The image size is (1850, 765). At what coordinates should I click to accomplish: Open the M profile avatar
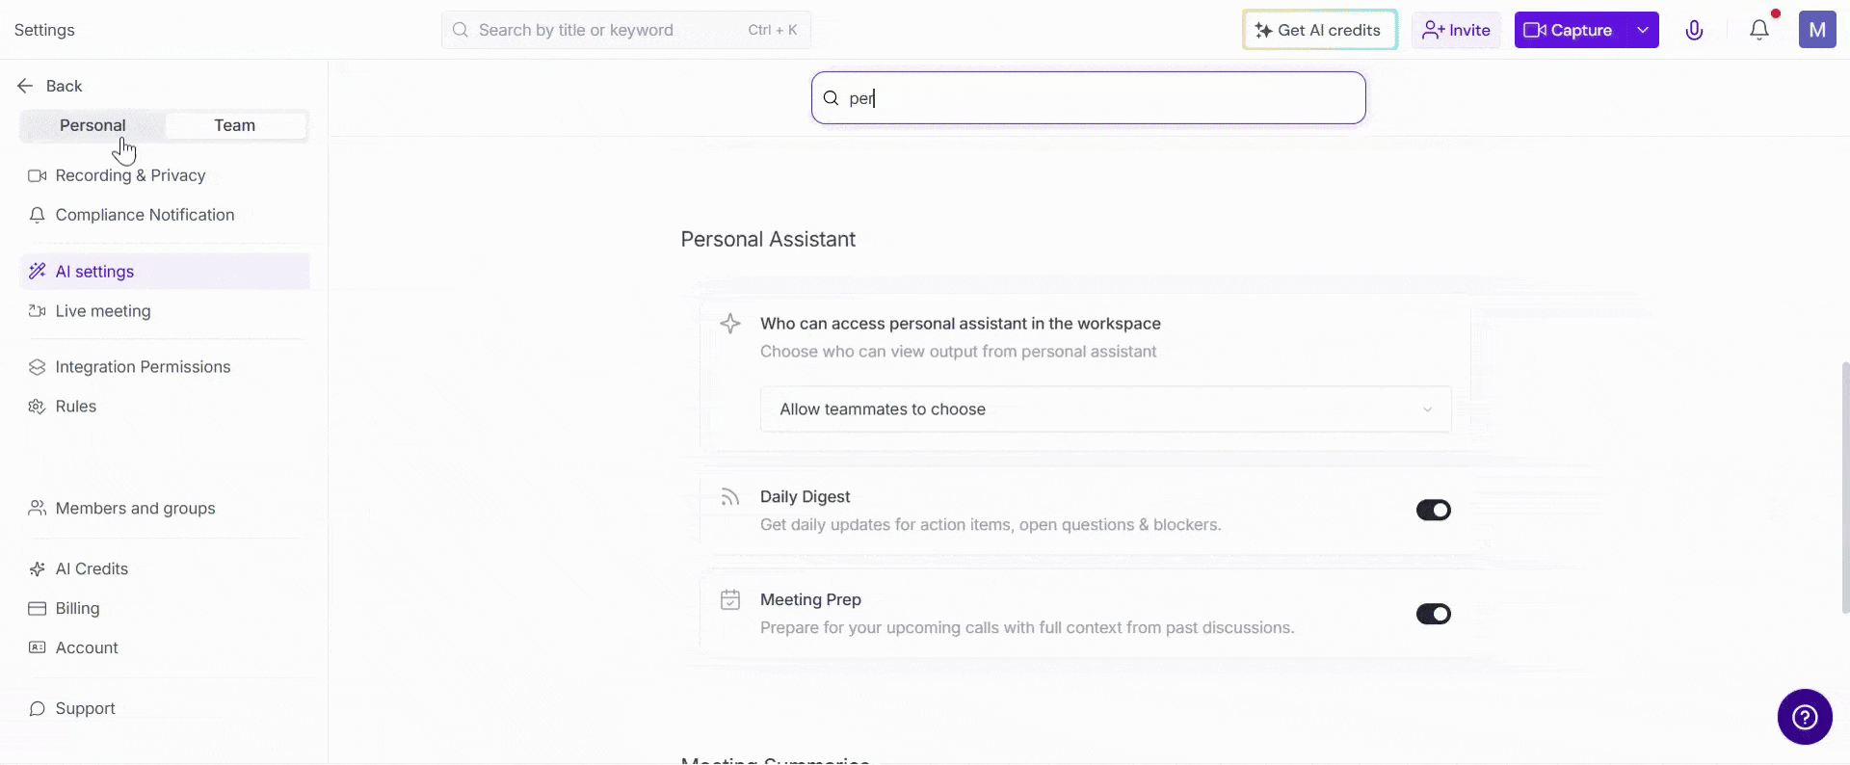coord(1817,30)
